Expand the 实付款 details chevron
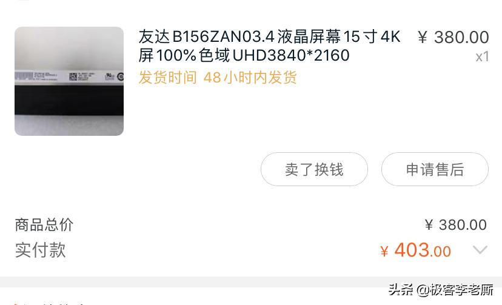The image size is (502, 305). tap(480, 250)
